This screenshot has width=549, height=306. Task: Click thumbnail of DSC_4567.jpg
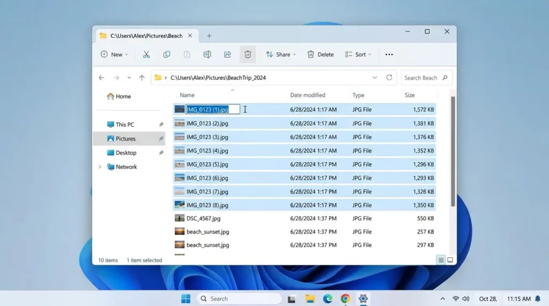[180, 218]
